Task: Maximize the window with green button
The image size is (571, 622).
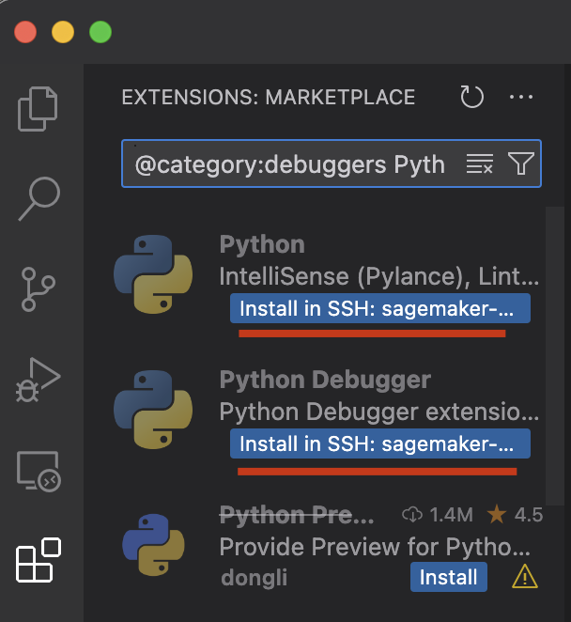Action: point(100,32)
